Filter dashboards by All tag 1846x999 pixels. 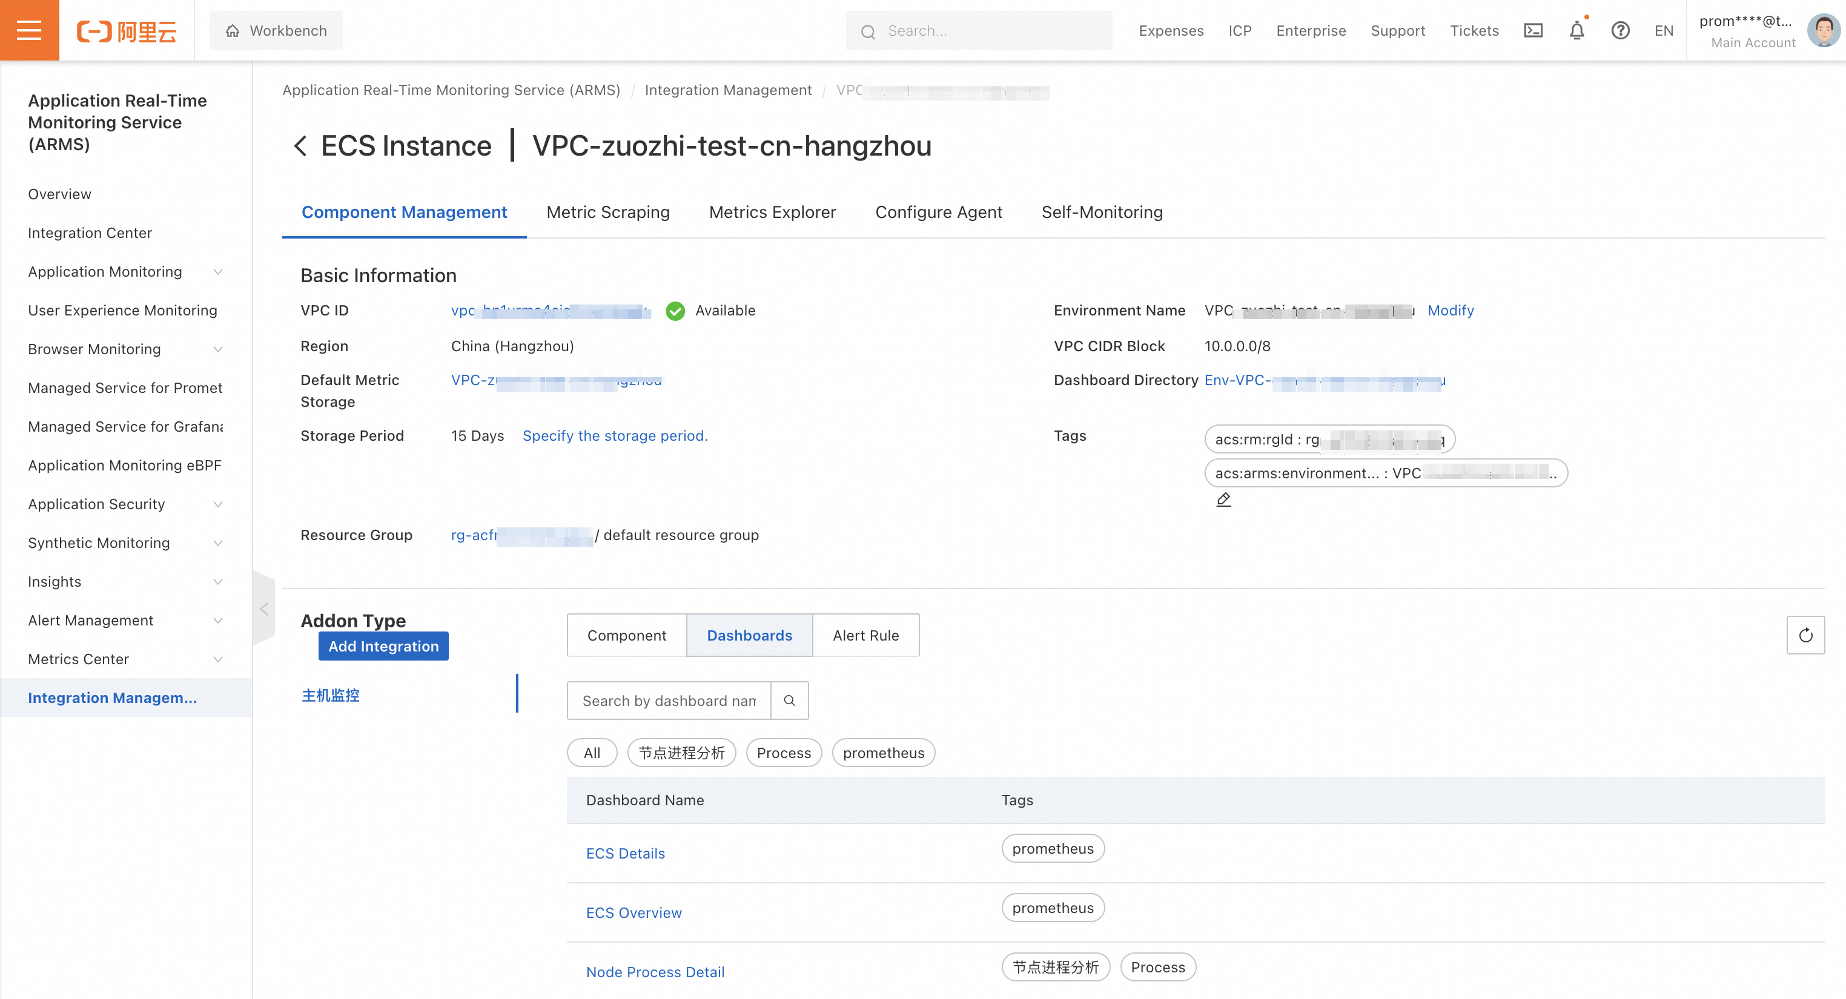(x=592, y=753)
